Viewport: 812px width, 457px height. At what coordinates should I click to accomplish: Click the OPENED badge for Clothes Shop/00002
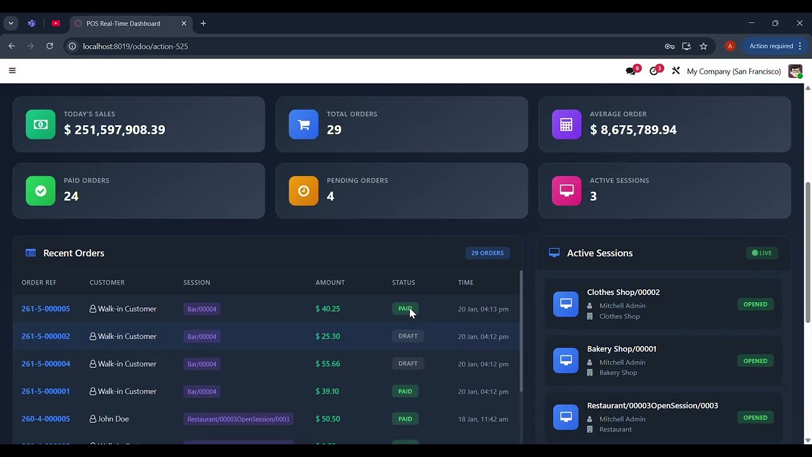tap(755, 304)
